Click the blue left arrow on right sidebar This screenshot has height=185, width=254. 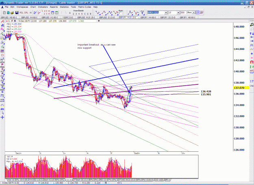coord(252,37)
